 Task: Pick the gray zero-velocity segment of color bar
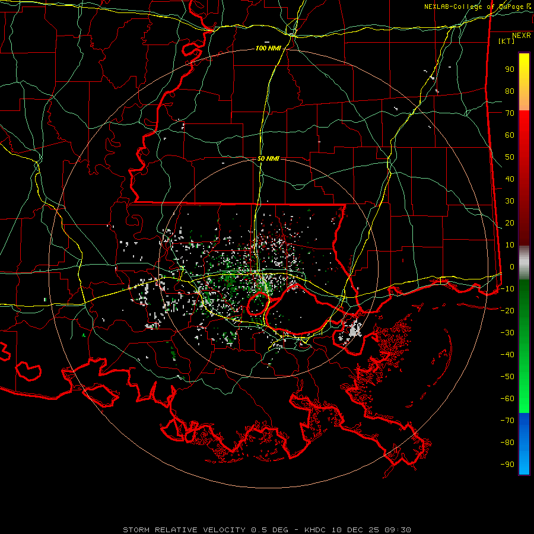point(524,263)
